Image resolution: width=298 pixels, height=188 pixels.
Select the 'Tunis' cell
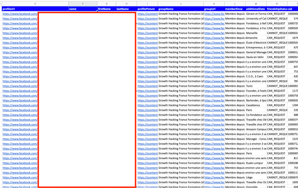pyautogui.click(x=256, y=86)
